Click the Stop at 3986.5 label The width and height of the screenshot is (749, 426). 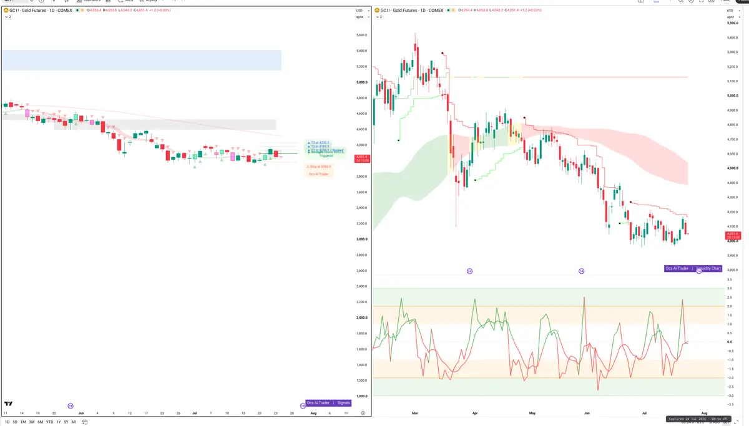[319, 167]
